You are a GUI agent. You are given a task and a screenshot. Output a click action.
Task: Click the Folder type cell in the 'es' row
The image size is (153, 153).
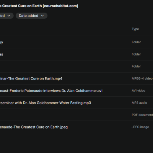point(136,54)
